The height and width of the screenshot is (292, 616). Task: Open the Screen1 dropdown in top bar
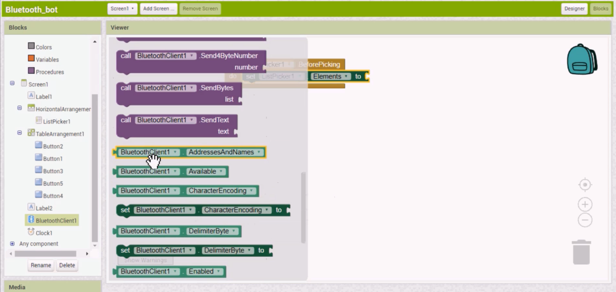[x=122, y=8]
